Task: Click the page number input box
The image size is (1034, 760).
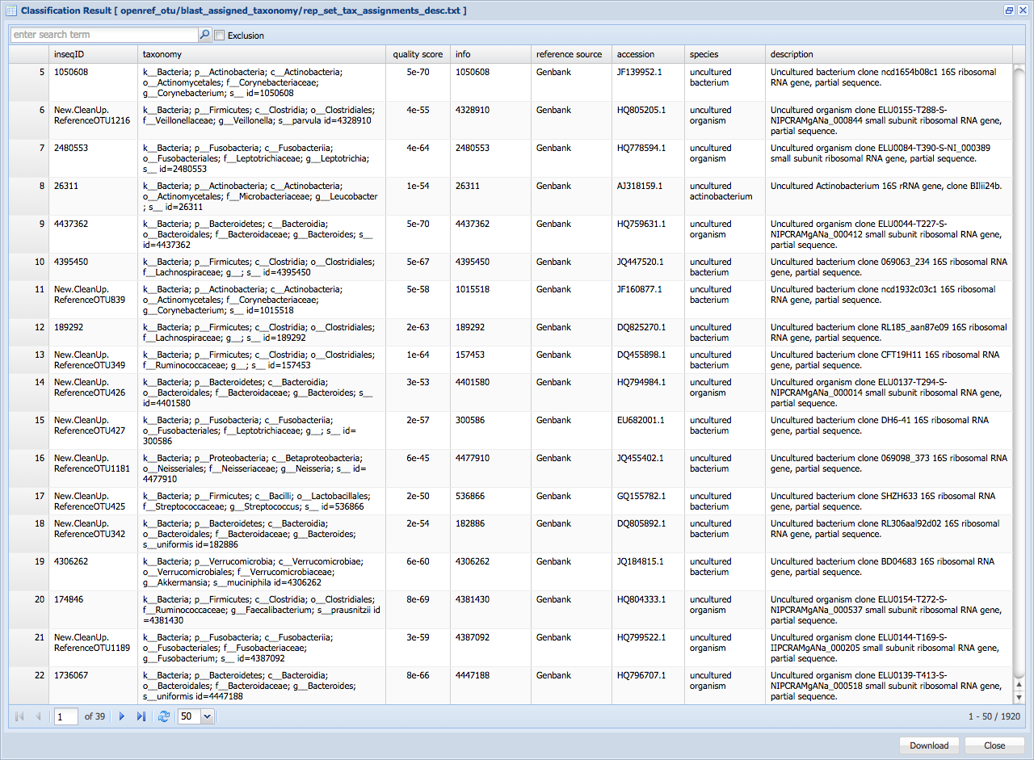Action: (66, 716)
